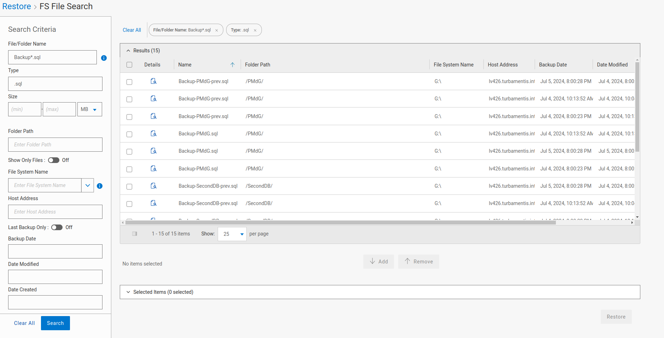Click the Host Address column header
This screenshot has width=664, height=338.
point(503,65)
